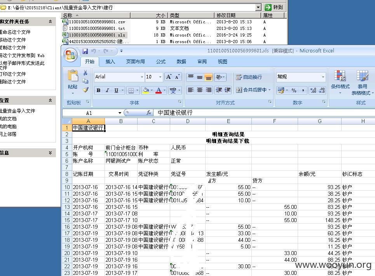Apply the yellow fill color bucket
Screen dimensions: 375x276
point(146,90)
